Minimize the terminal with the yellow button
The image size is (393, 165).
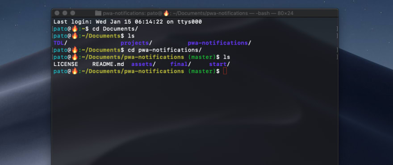coord(65,13)
